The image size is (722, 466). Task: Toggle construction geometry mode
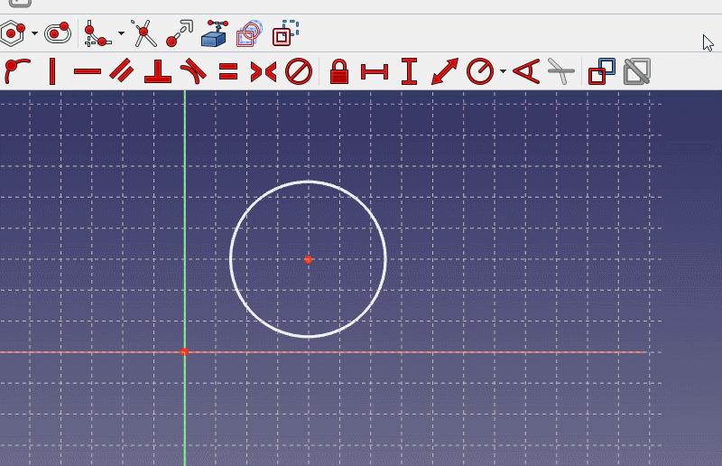point(283,33)
